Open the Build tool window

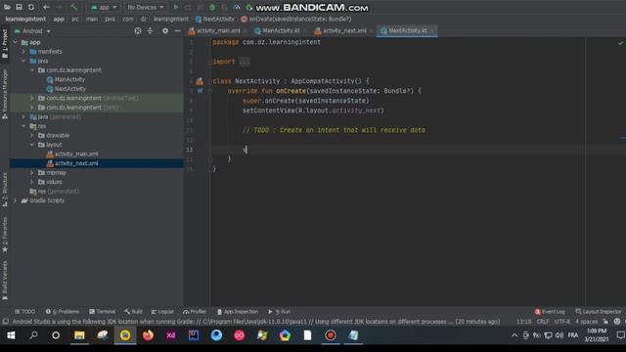point(133,311)
